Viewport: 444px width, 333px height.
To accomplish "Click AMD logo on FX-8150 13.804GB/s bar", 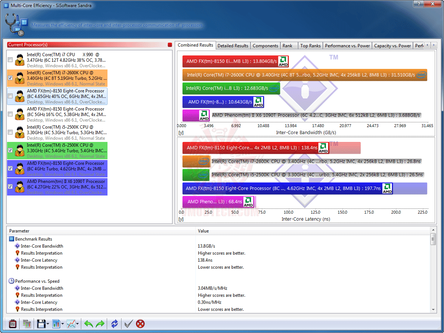I will tap(283, 61).
